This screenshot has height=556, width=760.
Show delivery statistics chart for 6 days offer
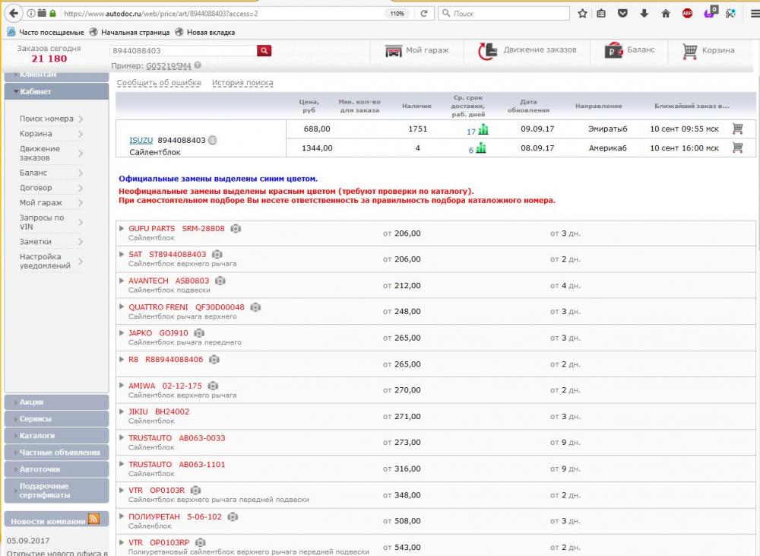(481, 148)
